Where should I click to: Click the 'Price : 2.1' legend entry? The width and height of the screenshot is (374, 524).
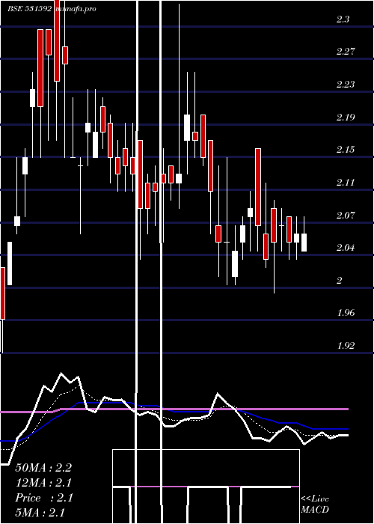pos(43,498)
